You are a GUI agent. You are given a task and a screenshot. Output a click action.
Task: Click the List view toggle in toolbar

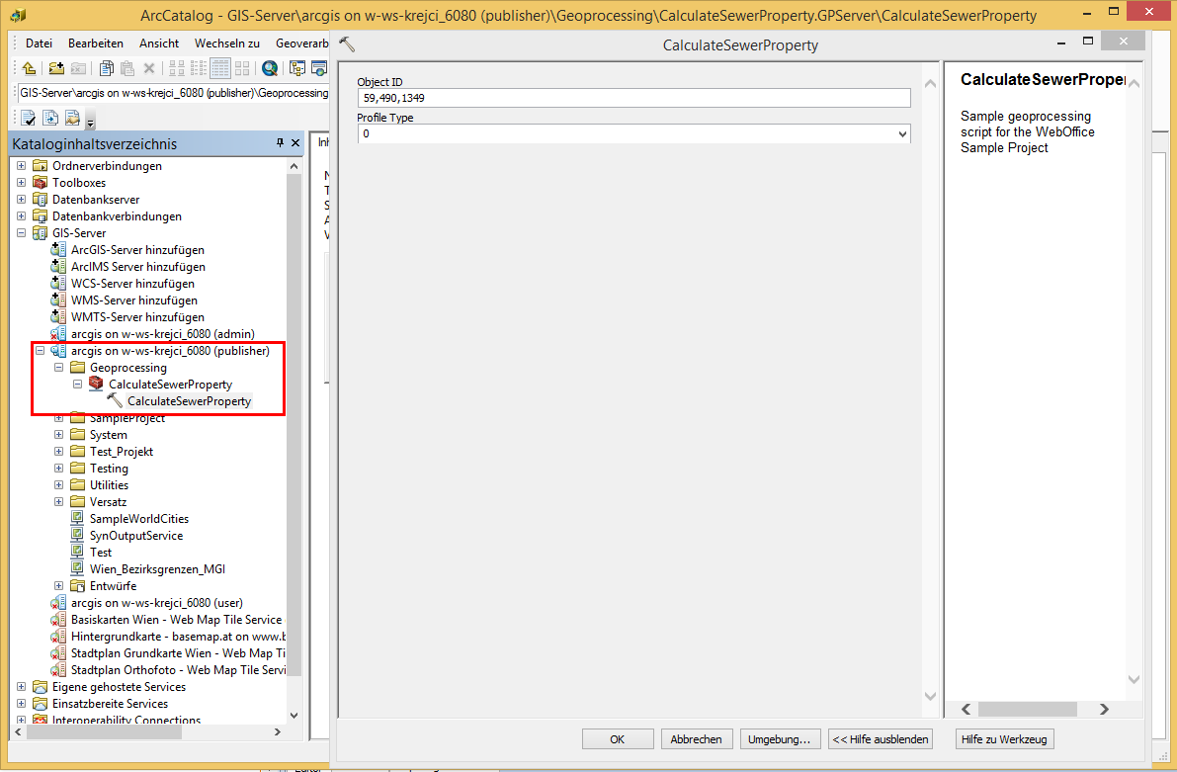(199, 67)
